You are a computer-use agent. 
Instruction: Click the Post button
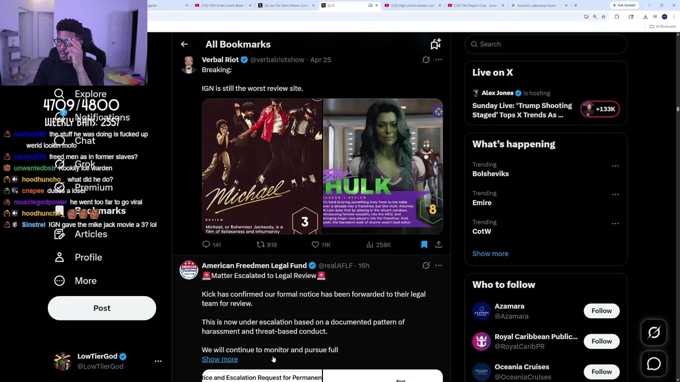click(x=102, y=308)
